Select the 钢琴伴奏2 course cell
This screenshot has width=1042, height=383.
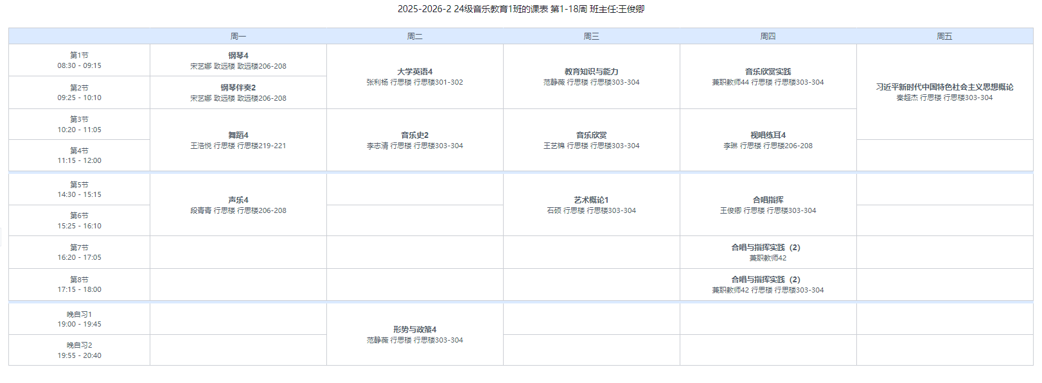point(238,92)
